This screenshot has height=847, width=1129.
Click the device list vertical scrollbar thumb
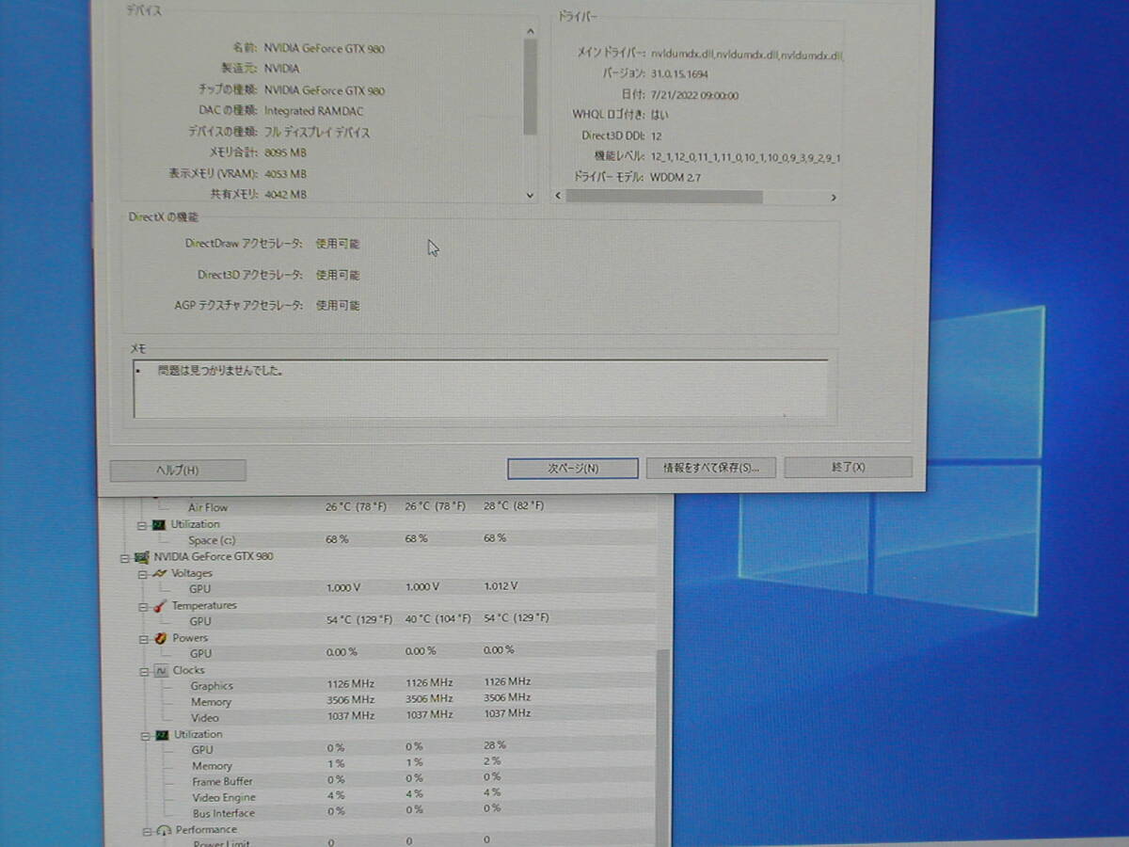point(530,88)
